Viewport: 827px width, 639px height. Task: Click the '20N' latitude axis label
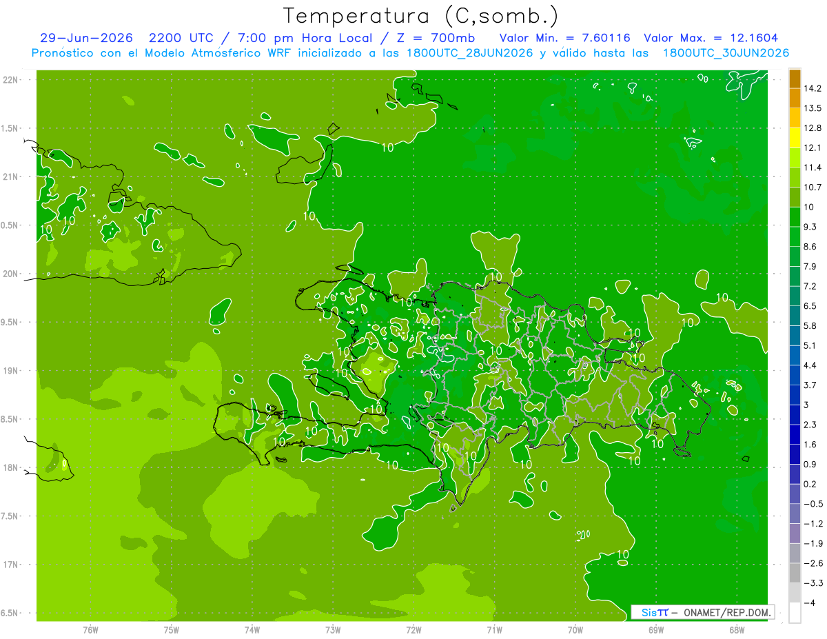click(x=10, y=274)
